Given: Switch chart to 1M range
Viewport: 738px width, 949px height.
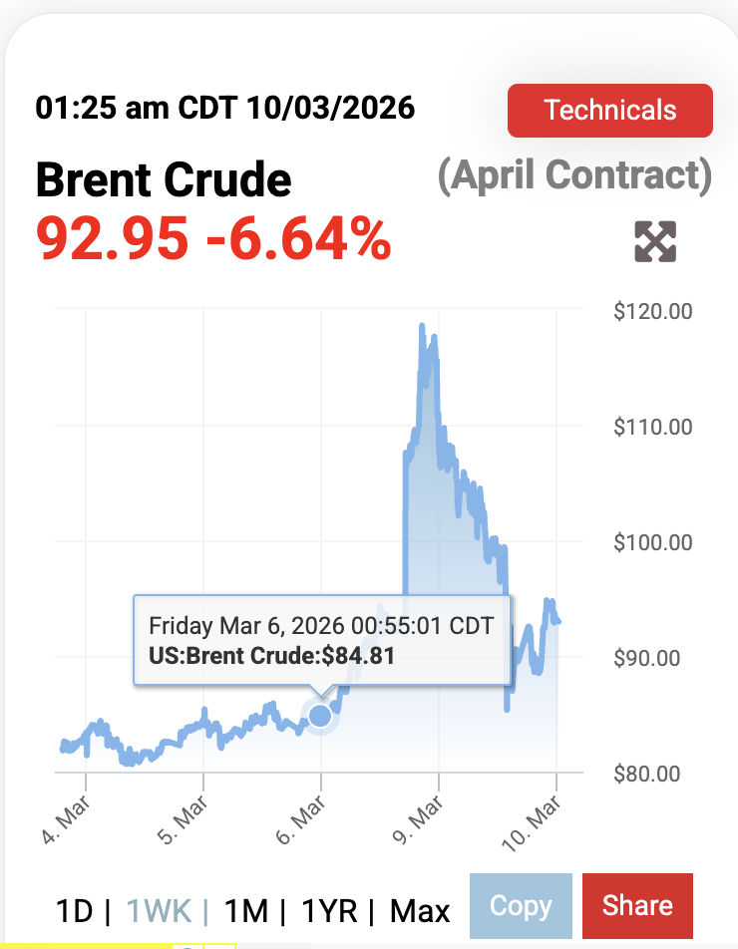Looking at the screenshot, I should click(245, 910).
